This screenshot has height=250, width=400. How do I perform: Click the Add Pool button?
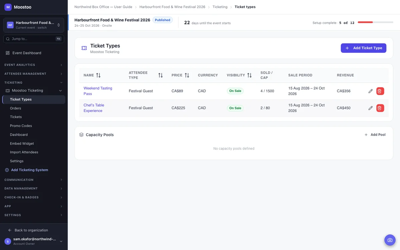coord(375,135)
